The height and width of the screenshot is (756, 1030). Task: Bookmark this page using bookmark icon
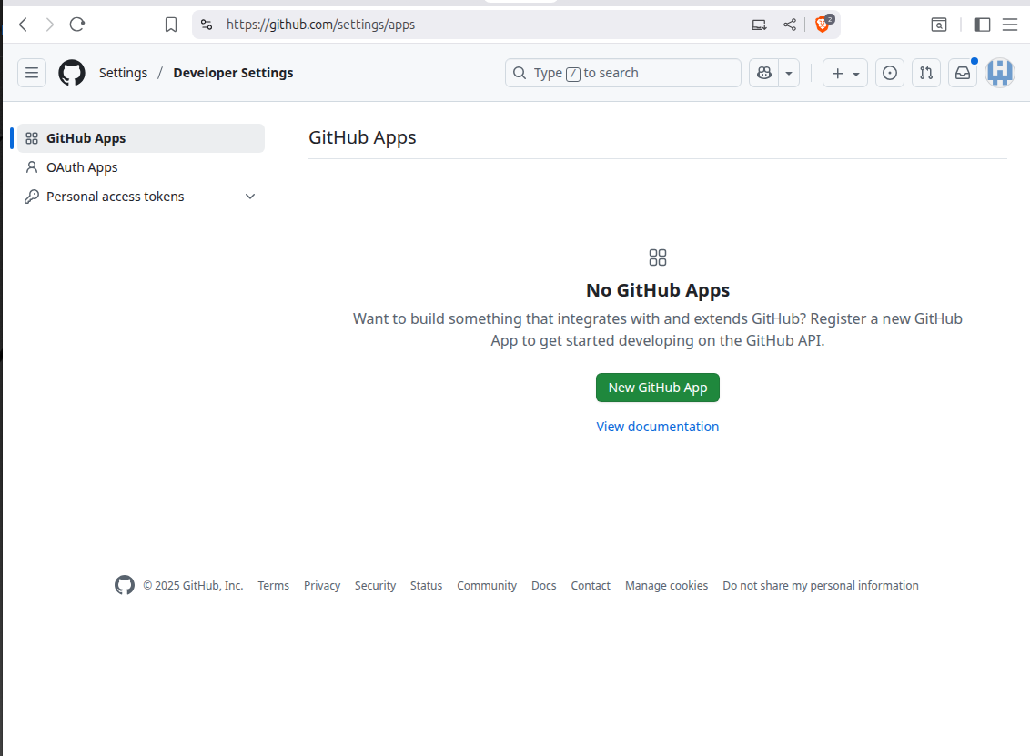(x=171, y=25)
